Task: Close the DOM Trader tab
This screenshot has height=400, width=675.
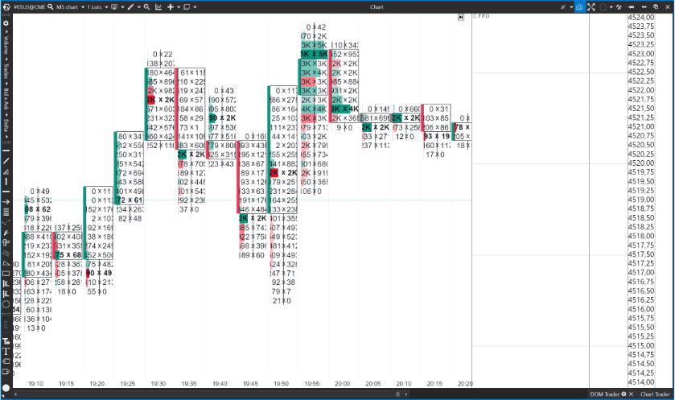Action: pyautogui.click(x=631, y=394)
